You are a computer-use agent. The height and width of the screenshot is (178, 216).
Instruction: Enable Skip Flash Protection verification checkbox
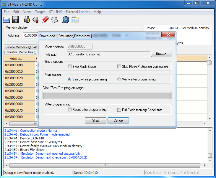click(119, 67)
